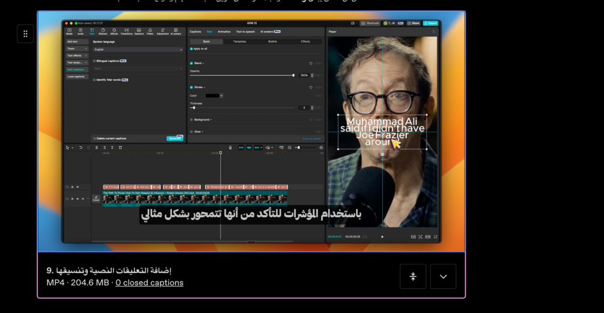Click the Export button
Image resolution: width=604 pixels, height=313 pixels.
430,23
